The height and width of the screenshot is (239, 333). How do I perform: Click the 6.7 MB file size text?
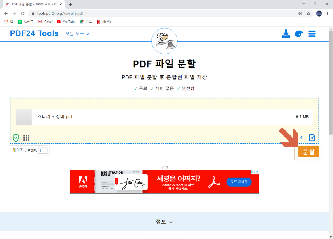click(x=302, y=117)
